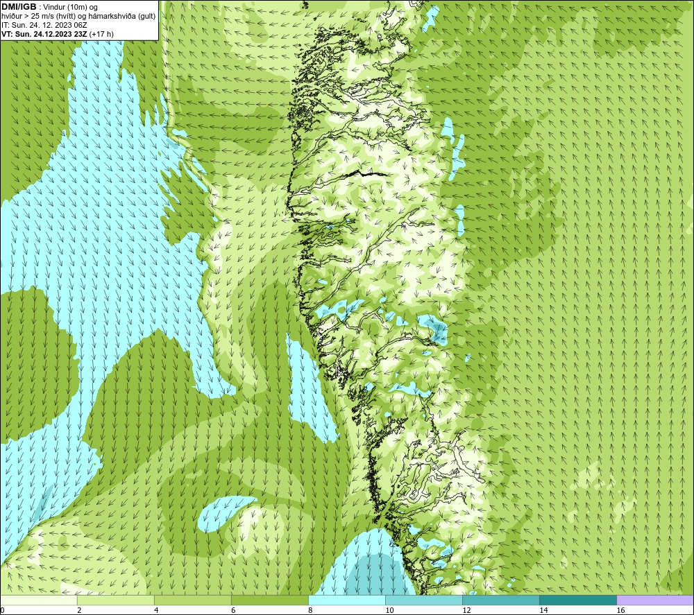This screenshot has height=615, width=694.
Task: Click the "hviður > 25 m/s (hvítt)" line
Action: click(38, 17)
